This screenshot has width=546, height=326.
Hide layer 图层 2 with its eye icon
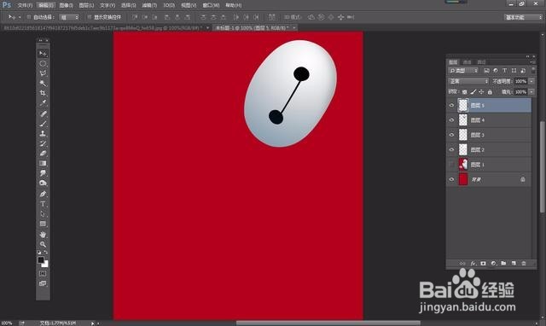pyautogui.click(x=451, y=149)
